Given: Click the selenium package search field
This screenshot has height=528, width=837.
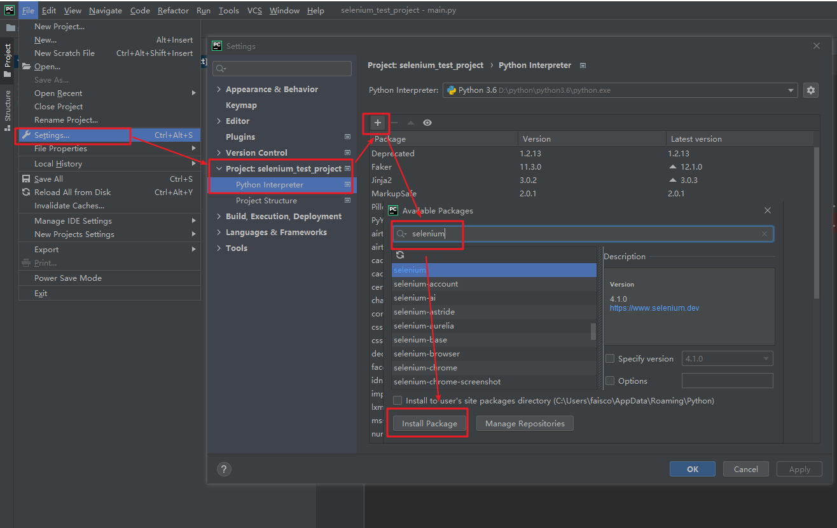Looking at the screenshot, I should coord(583,234).
